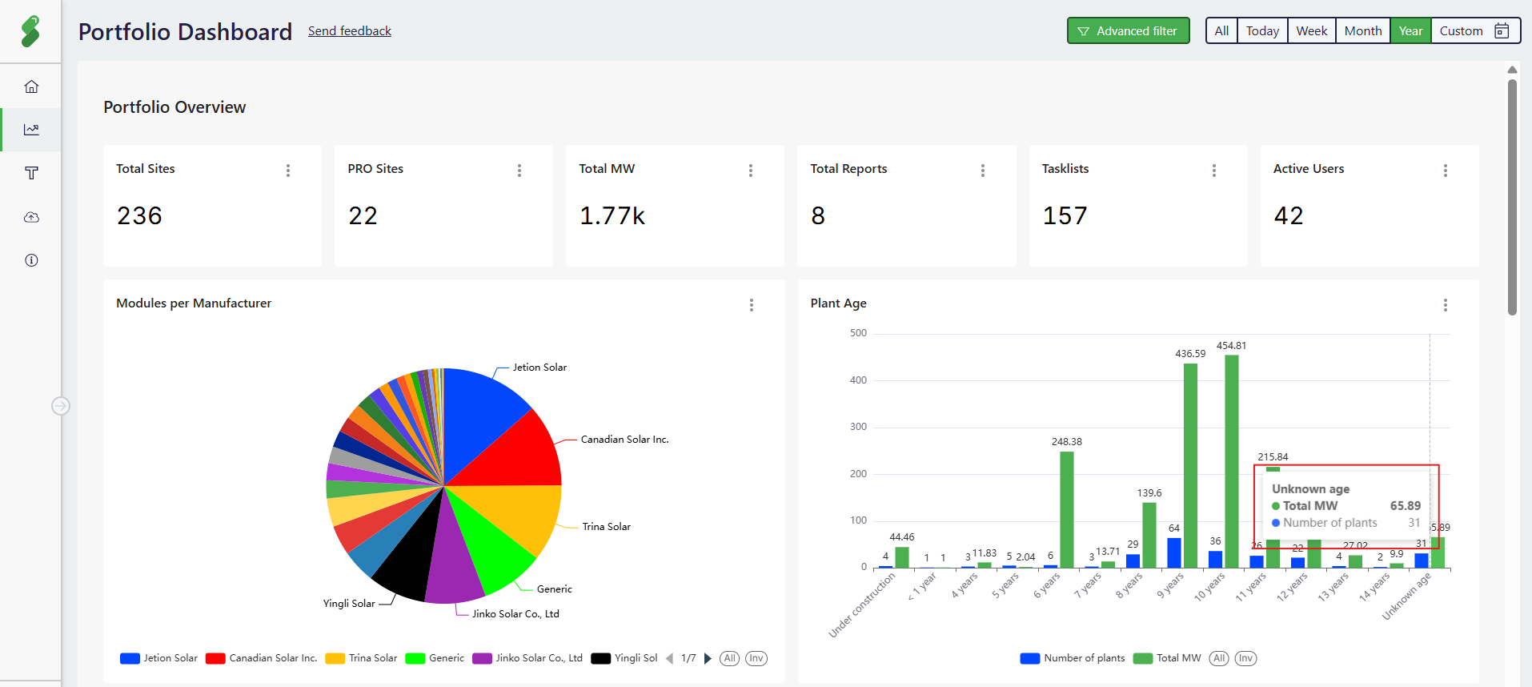Viewport: 1532px width, 687px height.
Task: Open the info sidebar icon
Action: pos(31,260)
